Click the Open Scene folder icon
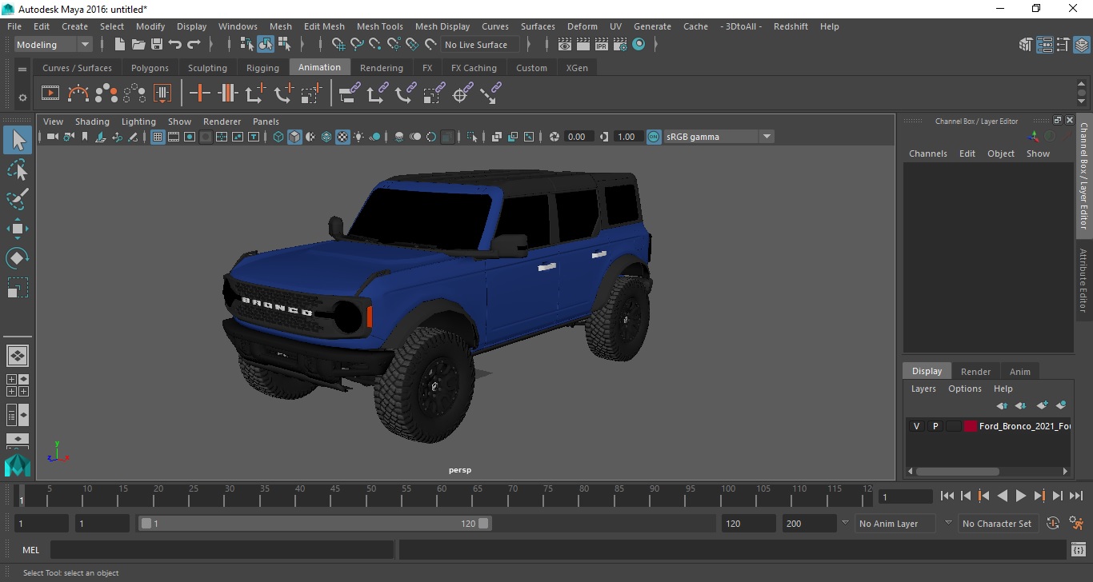 [x=138, y=45]
